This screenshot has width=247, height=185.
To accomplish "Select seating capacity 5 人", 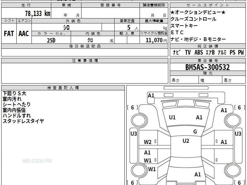I will click(x=132, y=28).
